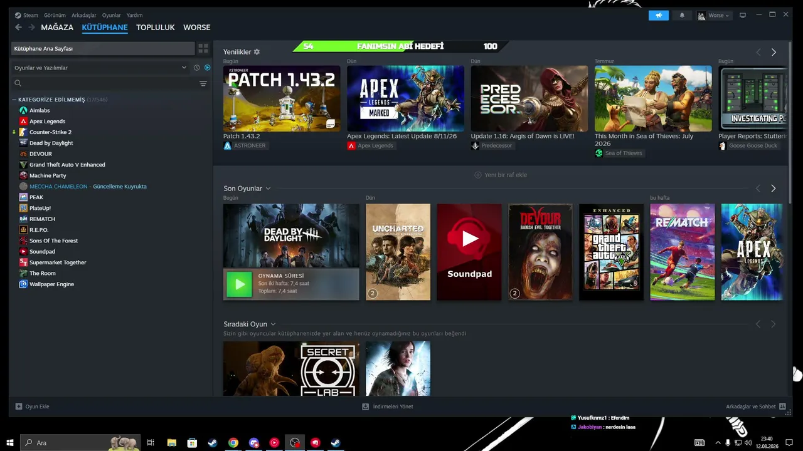803x451 pixels.
Task: Click İndirmeleri Yönet link
Action: (388, 407)
